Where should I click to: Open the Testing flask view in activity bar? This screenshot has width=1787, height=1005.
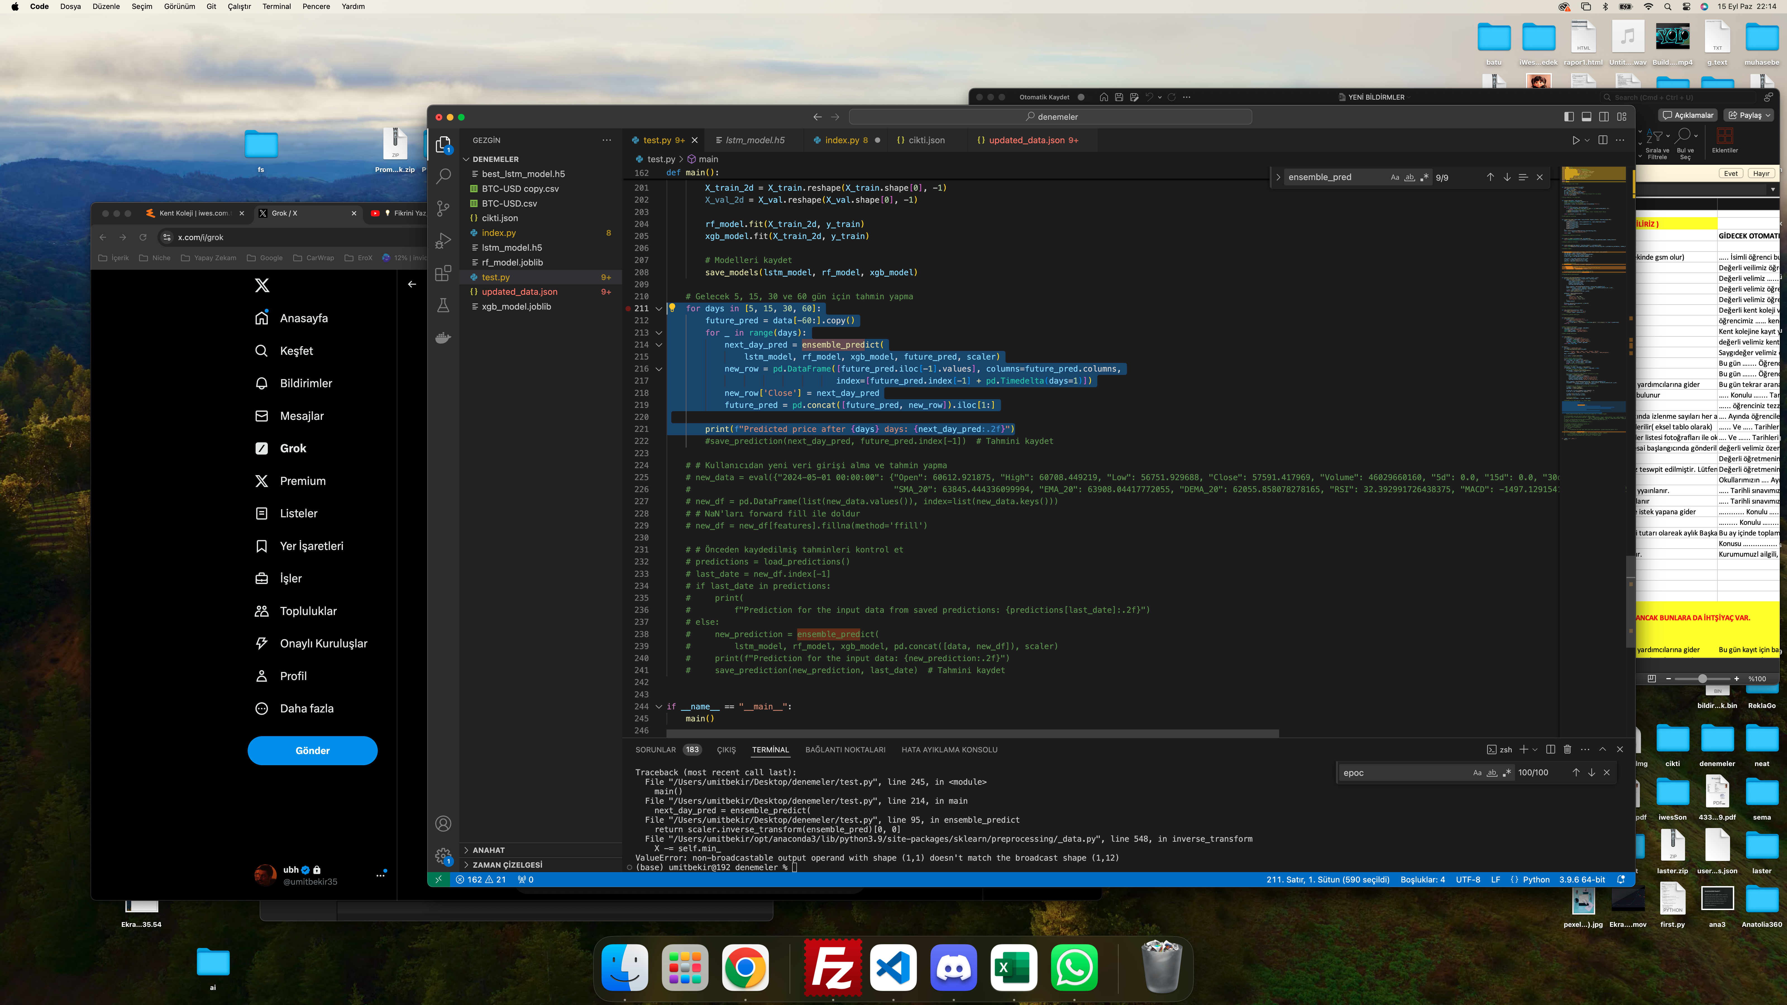pos(443,305)
